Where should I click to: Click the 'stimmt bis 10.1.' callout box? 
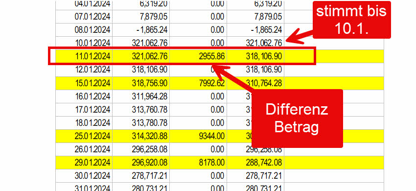point(351,20)
